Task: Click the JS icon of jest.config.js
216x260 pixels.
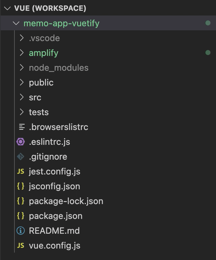Action: [21, 171]
